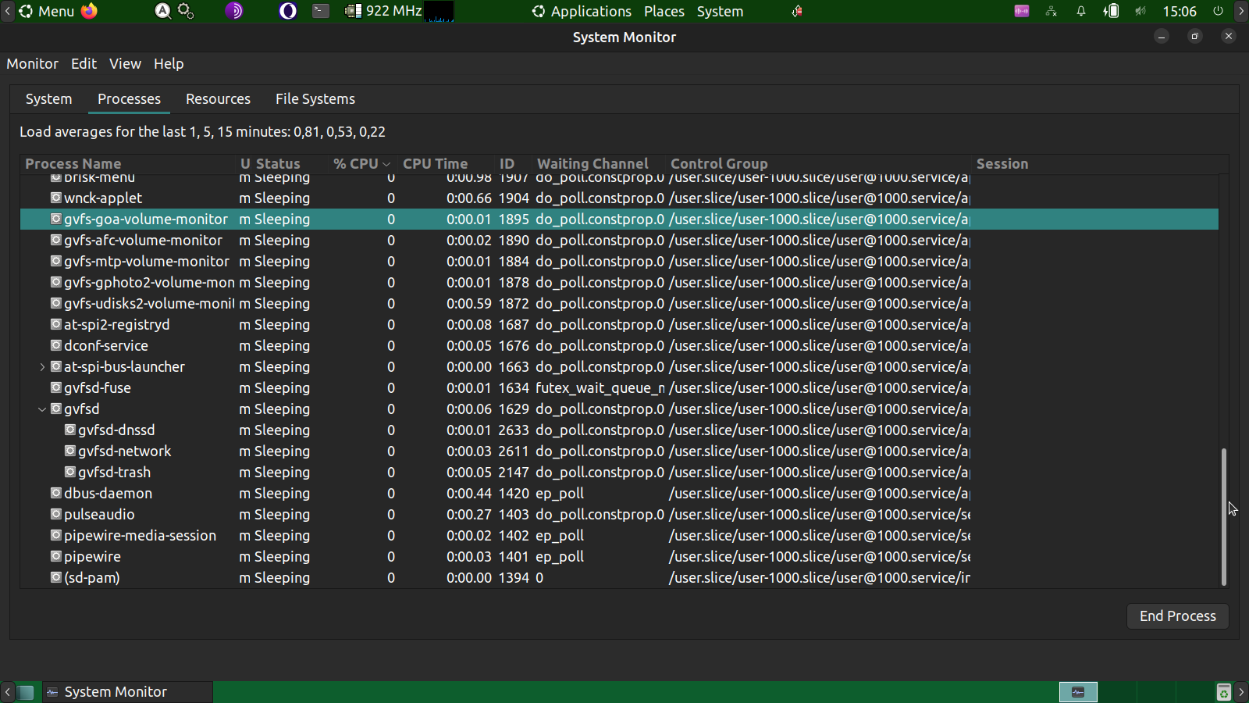
Task: Switch to the Resources tab
Action: tap(218, 99)
